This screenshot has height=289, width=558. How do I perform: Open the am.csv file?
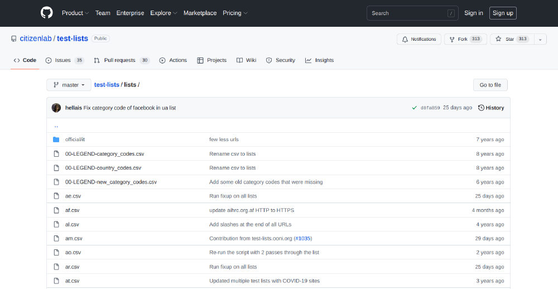[74, 238]
